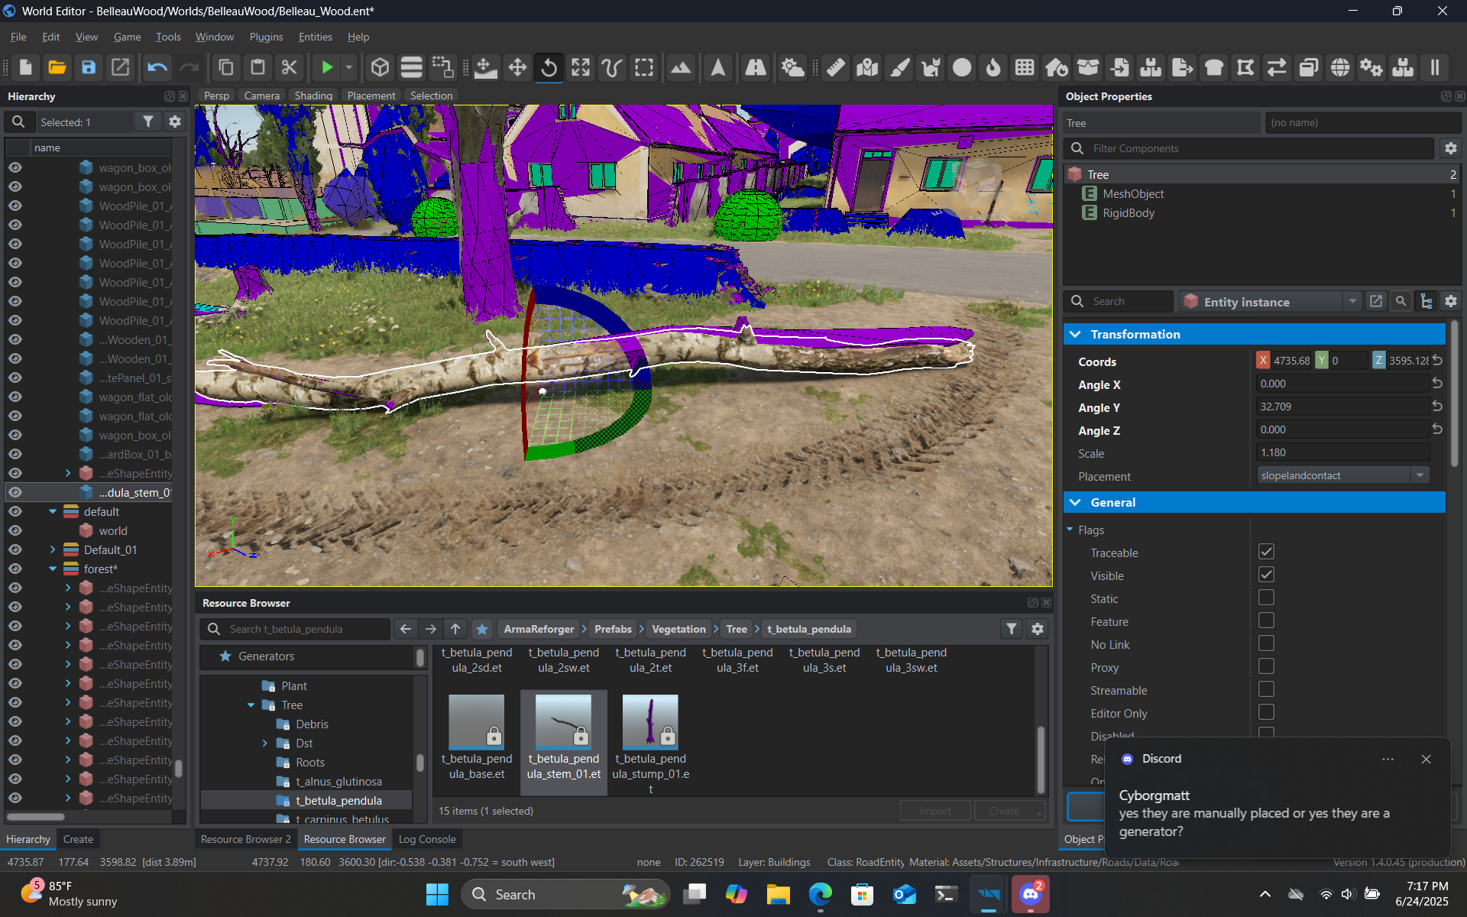The height and width of the screenshot is (917, 1467).
Task: Switch to Resource Browser 2 tab
Action: pyautogui.click(x=245, y=839)
